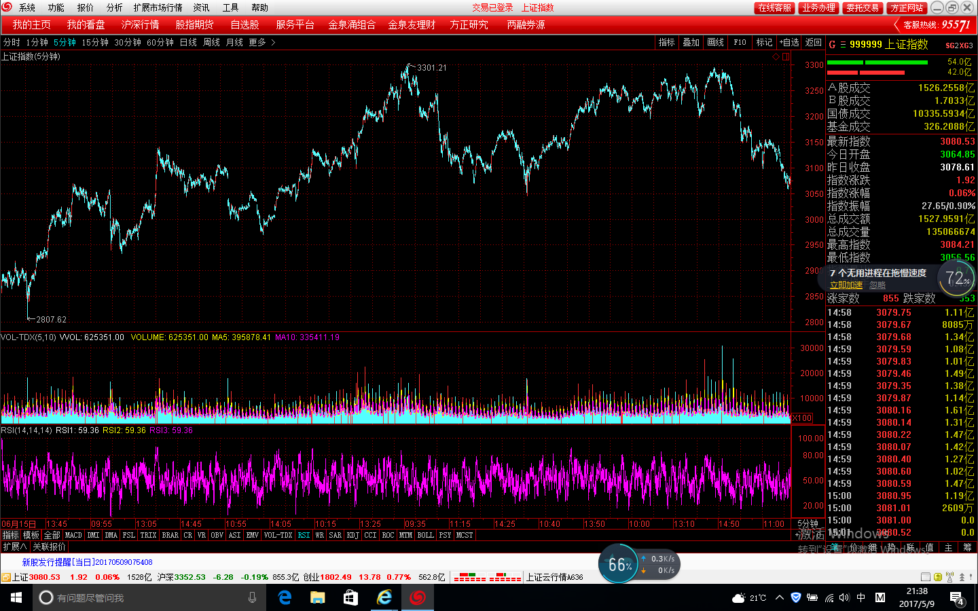Click the 委托交易 button
The height and width of the screenshot is (611, 978).
[863, 8]
